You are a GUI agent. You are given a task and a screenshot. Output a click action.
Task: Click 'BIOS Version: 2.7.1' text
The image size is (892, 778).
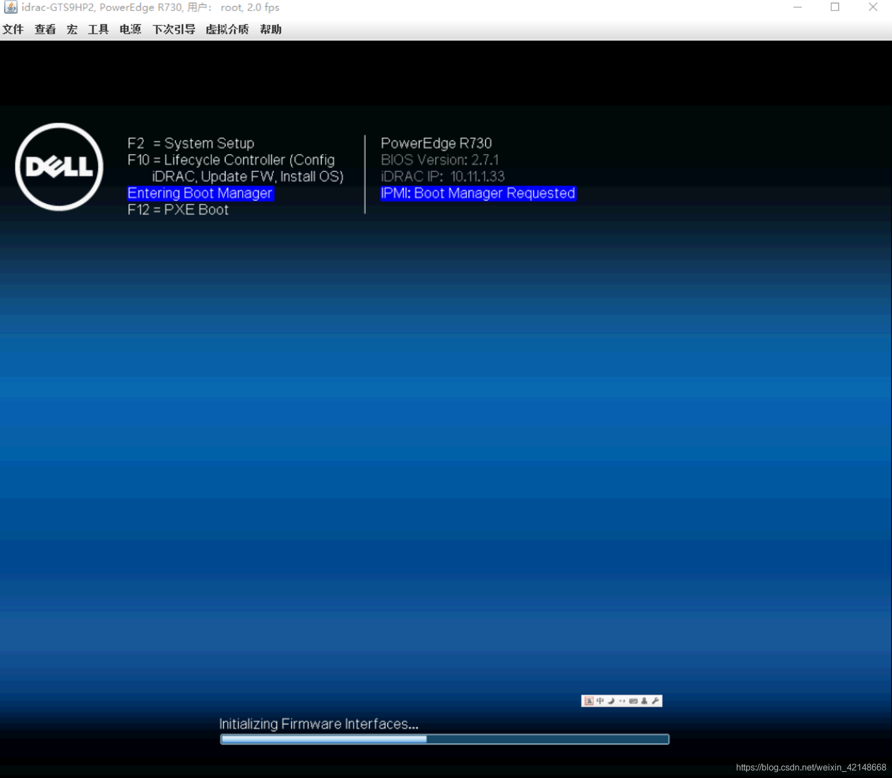[440, 160]
